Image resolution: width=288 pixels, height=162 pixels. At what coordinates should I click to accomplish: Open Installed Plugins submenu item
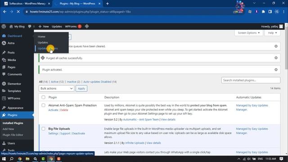(x=13, y=123)
